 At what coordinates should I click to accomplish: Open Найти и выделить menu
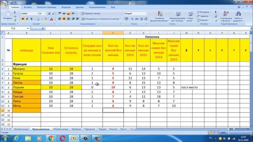click(x=238, y=16)
